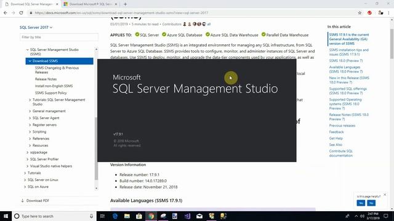This screenshot has width=394, height=221.
Task: Answer Yes to page helpful prompt
Action: click(x=361, y=203)
